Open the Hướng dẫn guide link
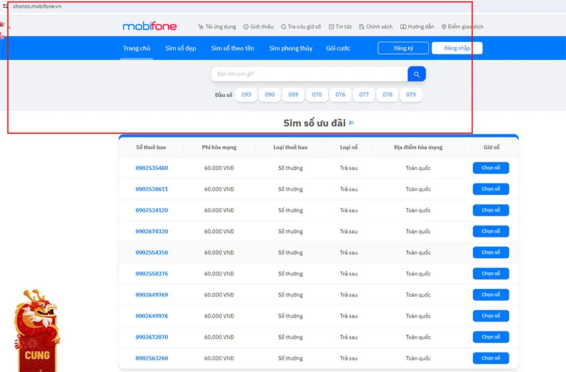 tap(417, 27)
